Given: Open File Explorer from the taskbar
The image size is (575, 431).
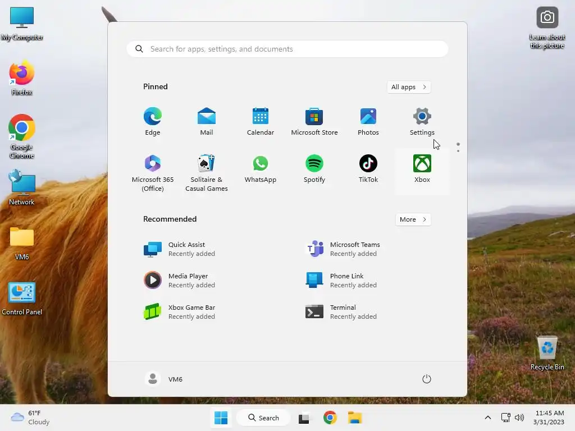Looking at the screenshot, I should pos(355,418).
